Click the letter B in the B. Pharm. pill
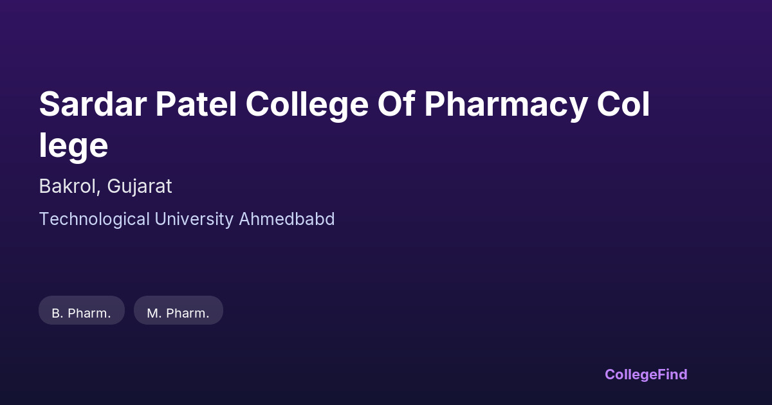Image resolution: width=772 pixels, height=405 pixels. coord(56,314)
